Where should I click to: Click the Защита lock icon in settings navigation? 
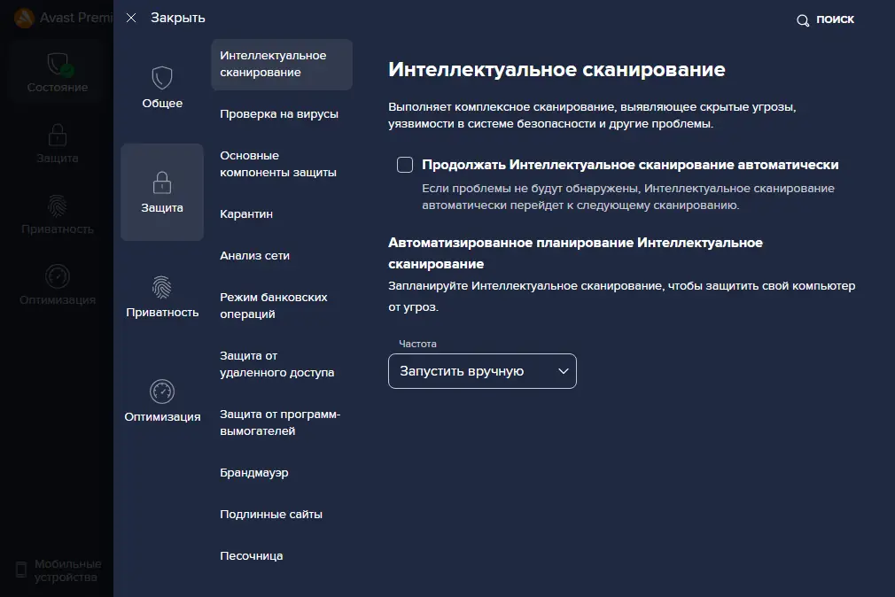click(x=162, y=182)
